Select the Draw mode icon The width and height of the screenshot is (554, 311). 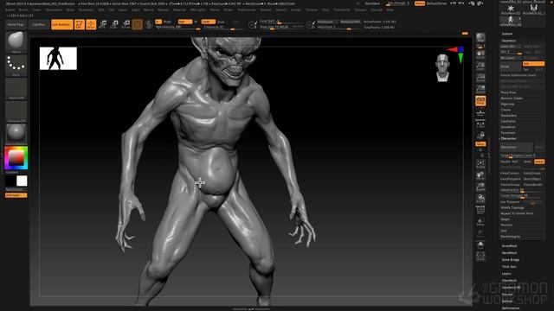[91, 24]
